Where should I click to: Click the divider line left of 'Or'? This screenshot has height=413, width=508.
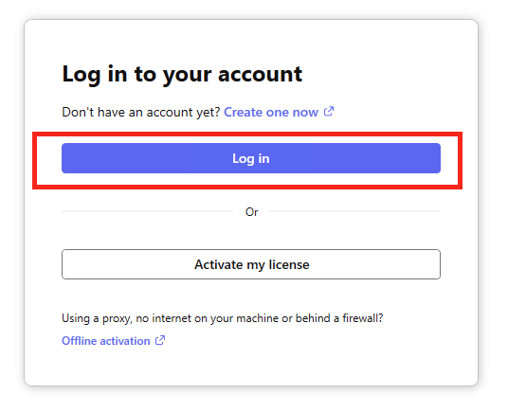[148, 211]
